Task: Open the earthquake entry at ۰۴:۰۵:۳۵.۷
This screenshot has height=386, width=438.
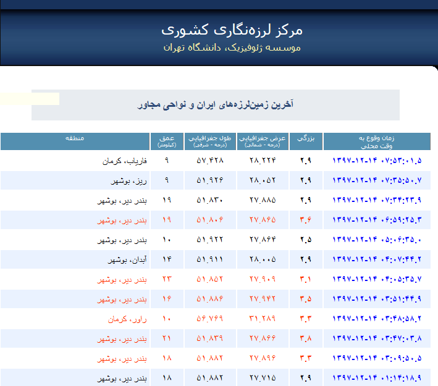Action: (x=377, y=279)
